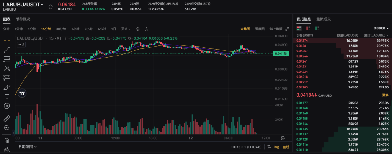Expand 更多 time intervals dropdown
Screen dimensions: 392x154
(x=126, y=29)
